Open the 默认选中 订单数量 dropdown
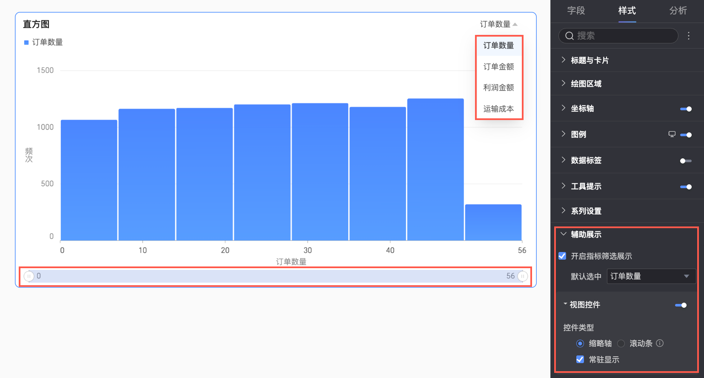 tap(651, 276)
